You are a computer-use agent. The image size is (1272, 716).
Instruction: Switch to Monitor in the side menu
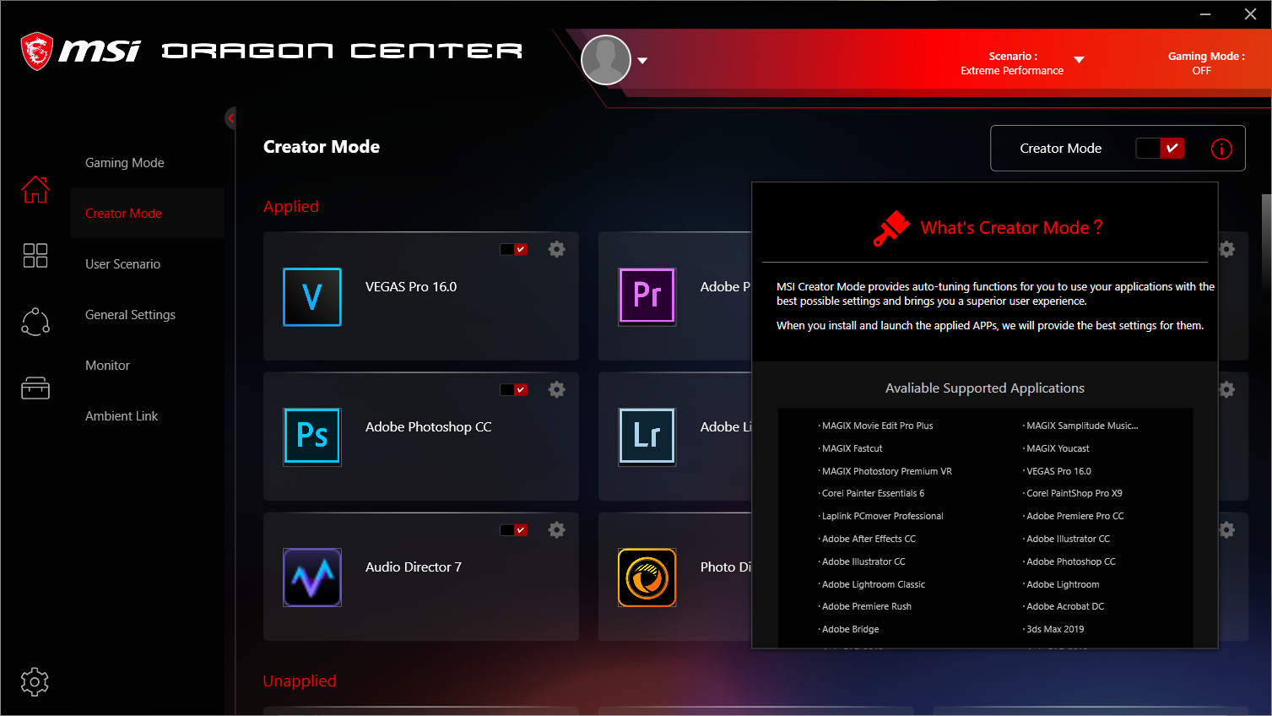[x=107, y=366]
